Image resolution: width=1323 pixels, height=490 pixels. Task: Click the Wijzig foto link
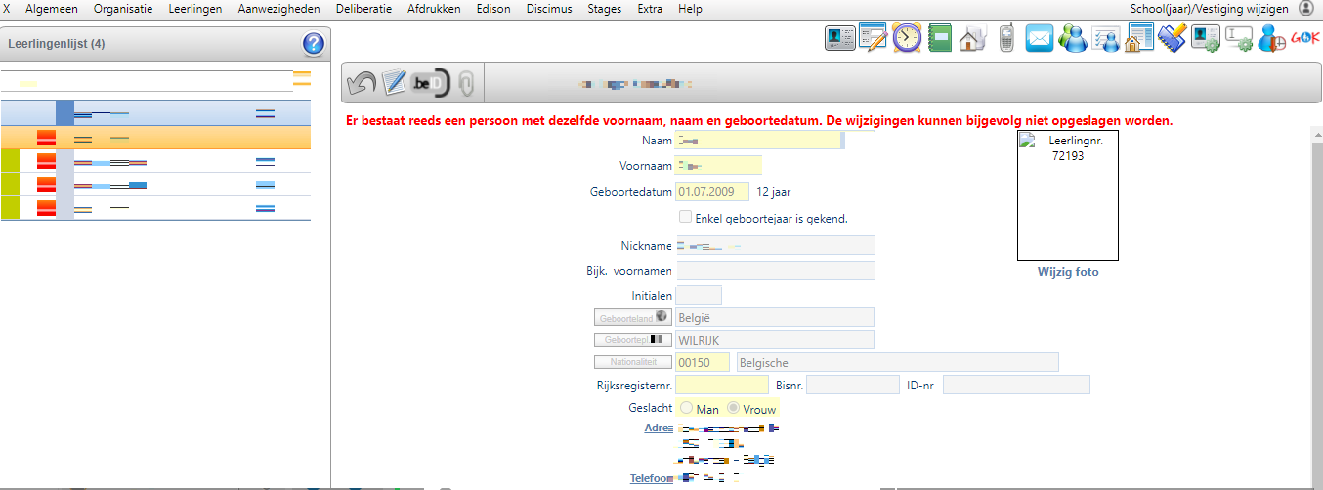tap(1068, 272)
